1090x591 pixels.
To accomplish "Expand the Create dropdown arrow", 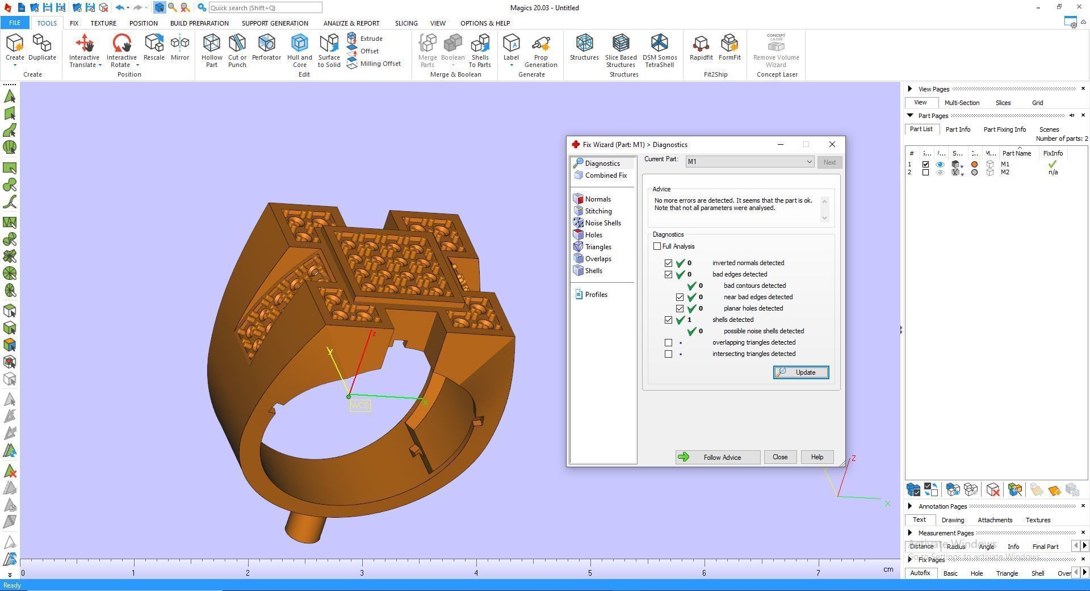I will pyautogui.click(x=15, y=65).
